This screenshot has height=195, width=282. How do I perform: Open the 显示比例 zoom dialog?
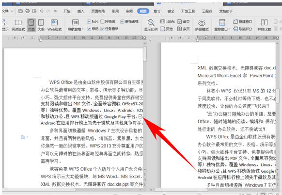coord(151,25)
